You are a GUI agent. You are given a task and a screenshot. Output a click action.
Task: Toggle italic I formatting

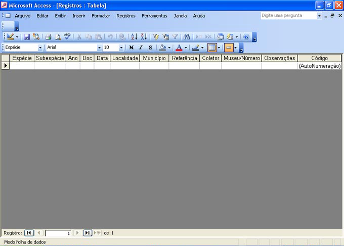tap(141, 48)
